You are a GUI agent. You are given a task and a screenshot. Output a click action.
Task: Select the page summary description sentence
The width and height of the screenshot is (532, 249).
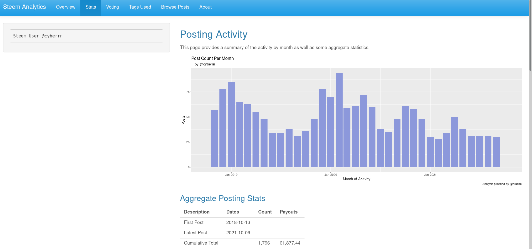(x=275, y=47)
